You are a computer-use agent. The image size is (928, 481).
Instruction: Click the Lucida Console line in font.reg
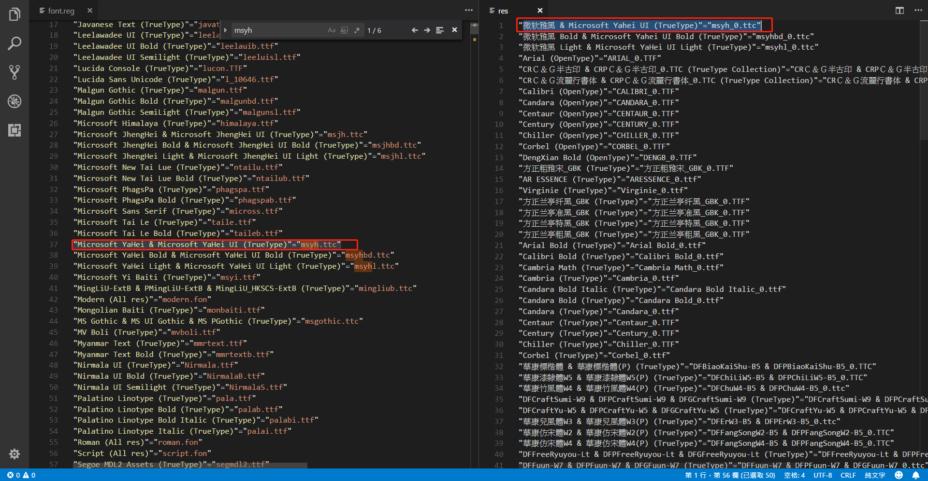160,69
